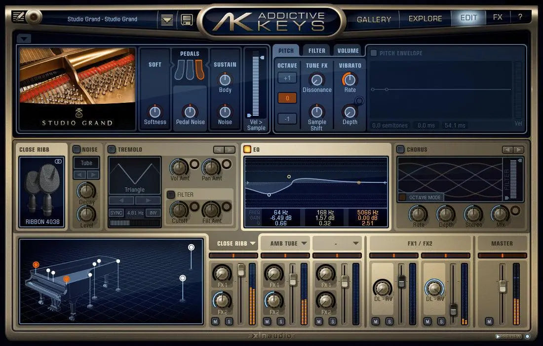
Task: Select the +1 Octave button
Action: (286, 77)
